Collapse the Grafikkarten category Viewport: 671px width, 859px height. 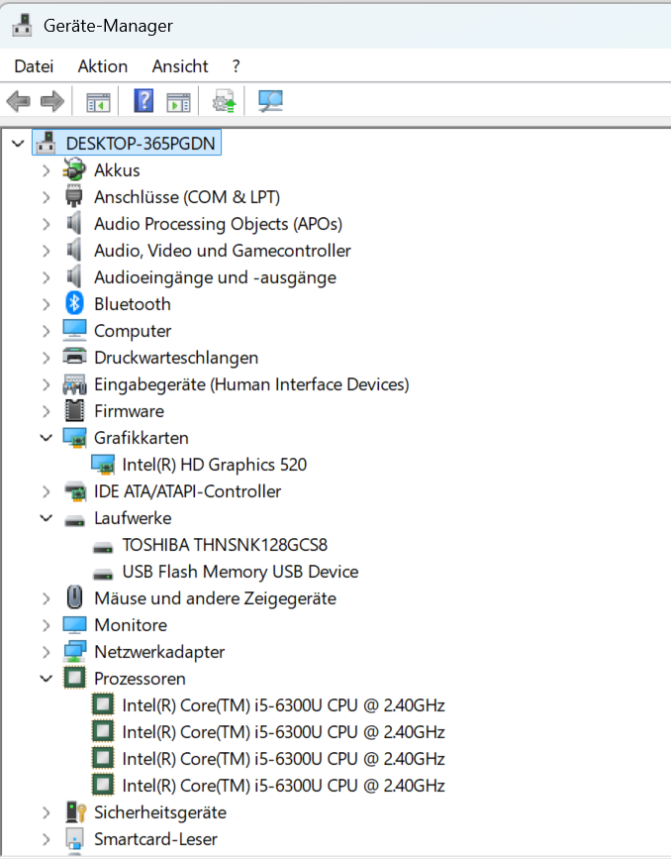[47, 438]
